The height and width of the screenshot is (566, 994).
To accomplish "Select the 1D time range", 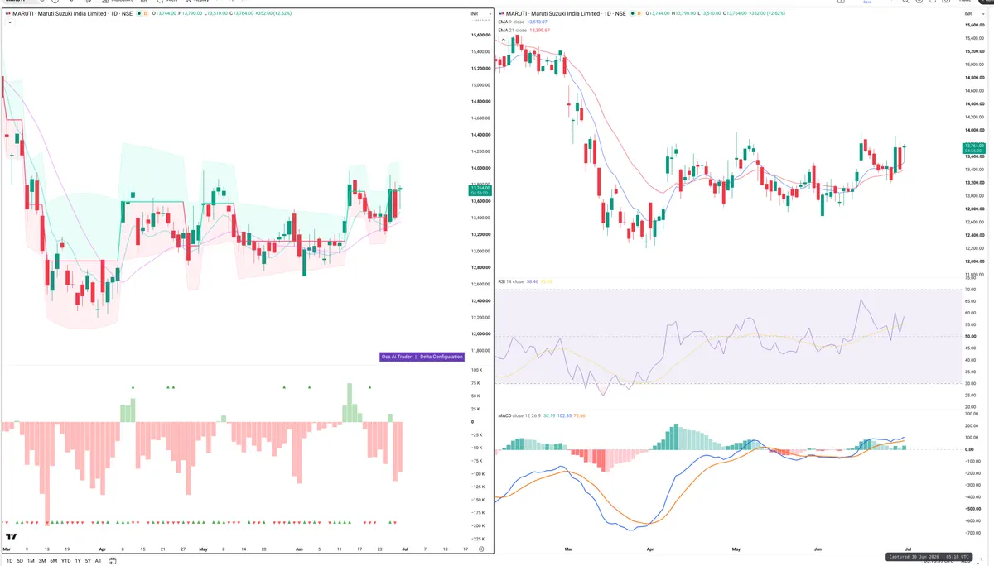I will pos(10,561).
